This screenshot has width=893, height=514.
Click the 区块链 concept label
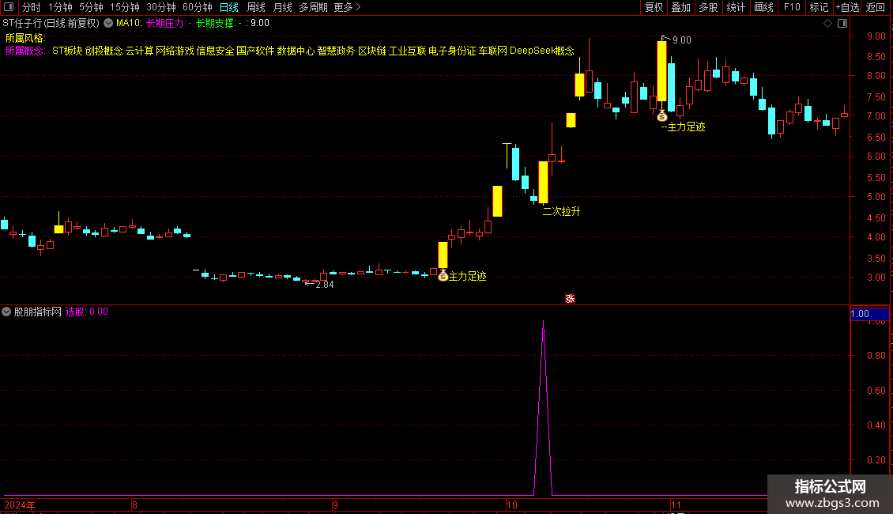pos(372,51)
